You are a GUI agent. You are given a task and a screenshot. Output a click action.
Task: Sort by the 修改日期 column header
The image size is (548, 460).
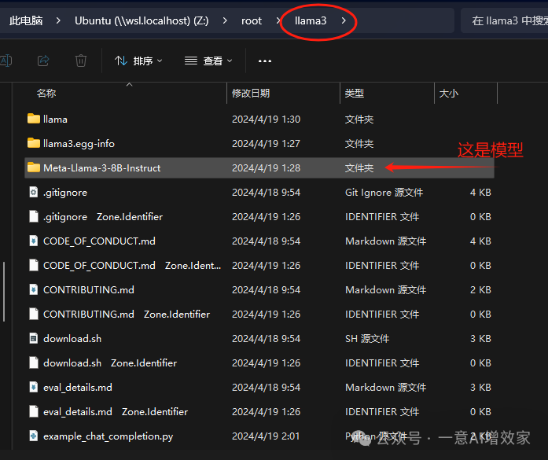tap(251, 94)
